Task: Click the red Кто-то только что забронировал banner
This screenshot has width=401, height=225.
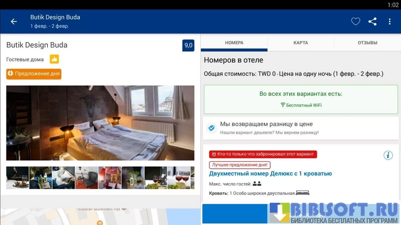Action: pyautogui.click(x=263, y=154)
